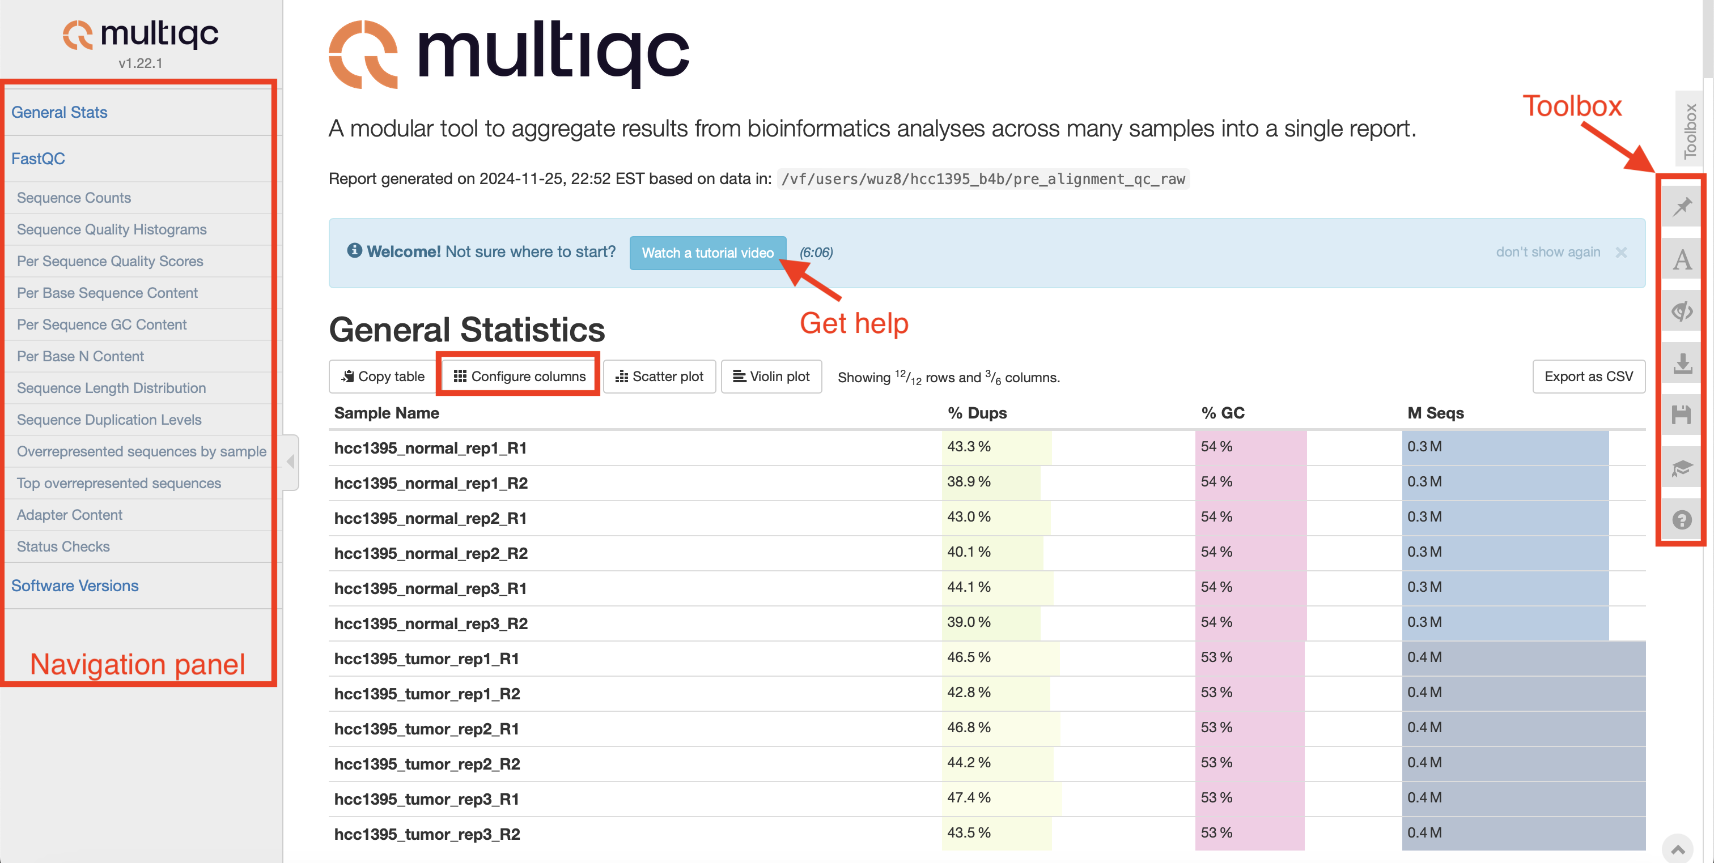Click the scroll-to-top arrow button

[1677, 848]
